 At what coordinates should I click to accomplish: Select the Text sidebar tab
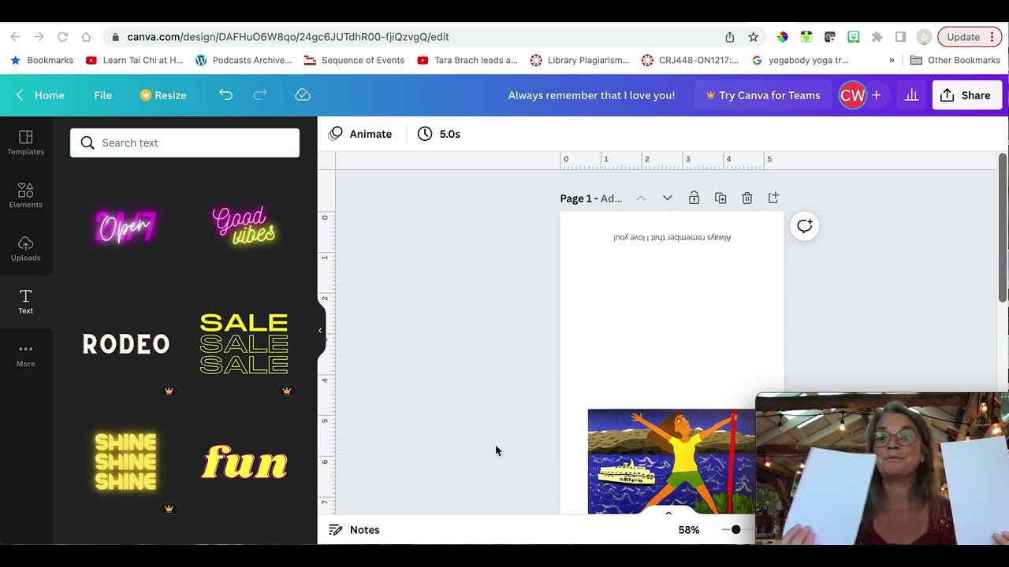pyautogui.click(x=25, y=302)
